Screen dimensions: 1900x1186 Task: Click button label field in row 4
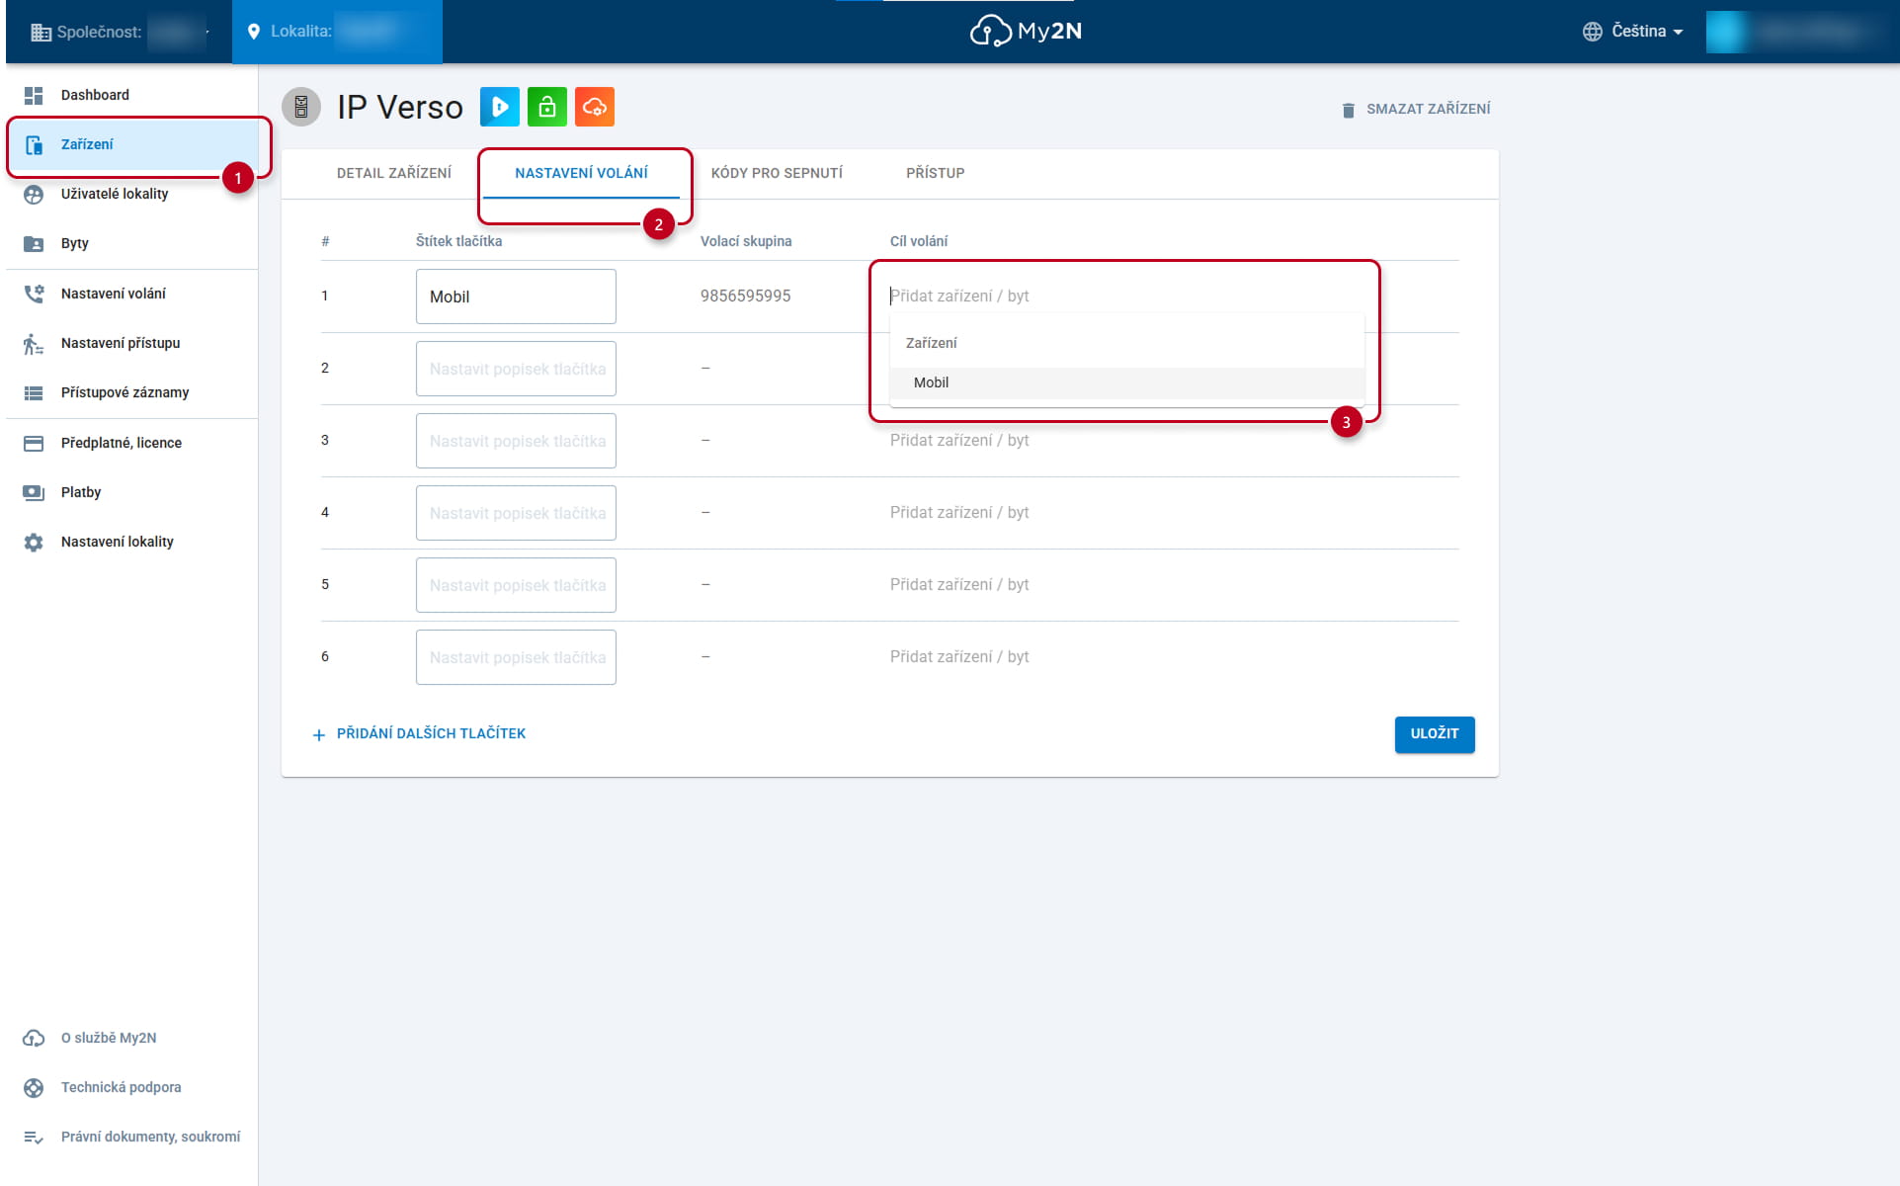click(x=516, y=513)
